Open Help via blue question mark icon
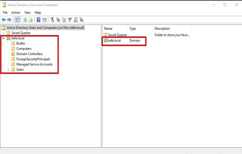Viewport: 242px width, 154px height. click(38, 20)
